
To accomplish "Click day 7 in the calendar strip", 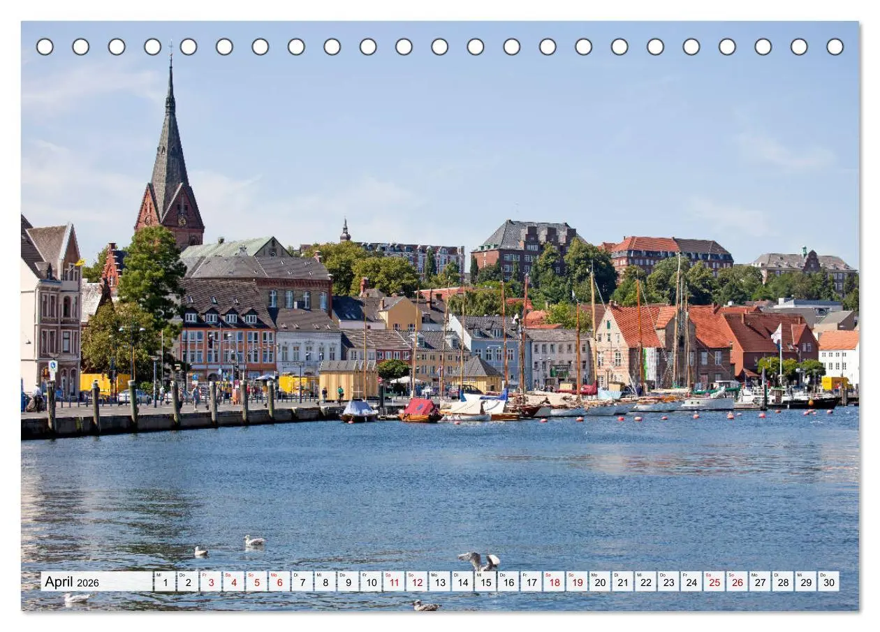I will [x=302, y=582].
